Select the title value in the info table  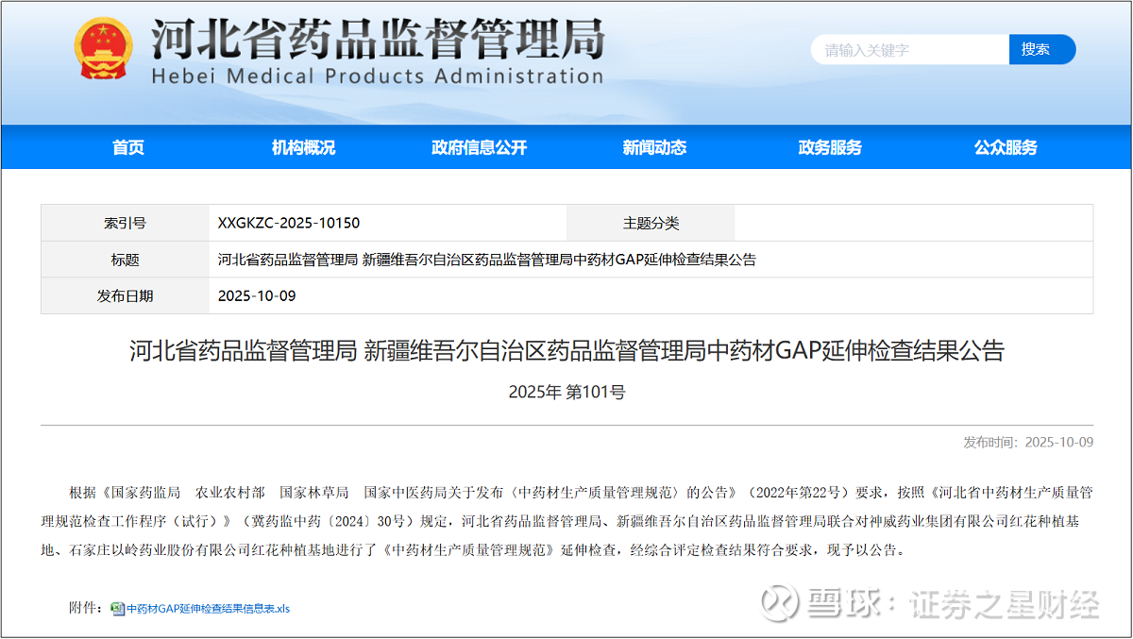[487, 260]
